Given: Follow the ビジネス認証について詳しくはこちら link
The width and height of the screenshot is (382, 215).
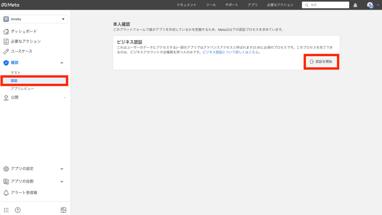Looking at the screenshot, I should click(x=231, y=52).
